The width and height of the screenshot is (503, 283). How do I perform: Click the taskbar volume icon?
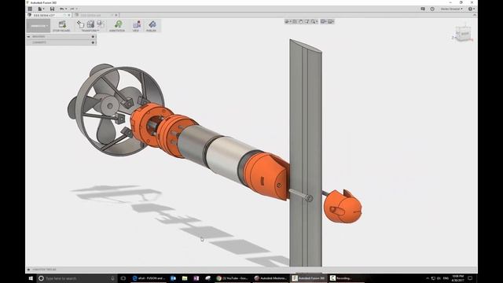(x=439, y=278)
